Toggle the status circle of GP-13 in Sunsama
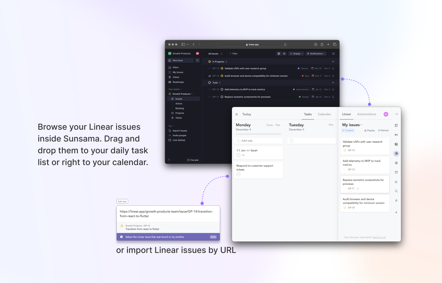The width and height of the screenshot is (442, 283). (x=345, y=150)
